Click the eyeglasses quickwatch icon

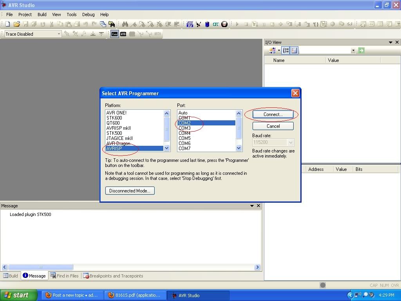pyautogui.click(x=350, y=24)
